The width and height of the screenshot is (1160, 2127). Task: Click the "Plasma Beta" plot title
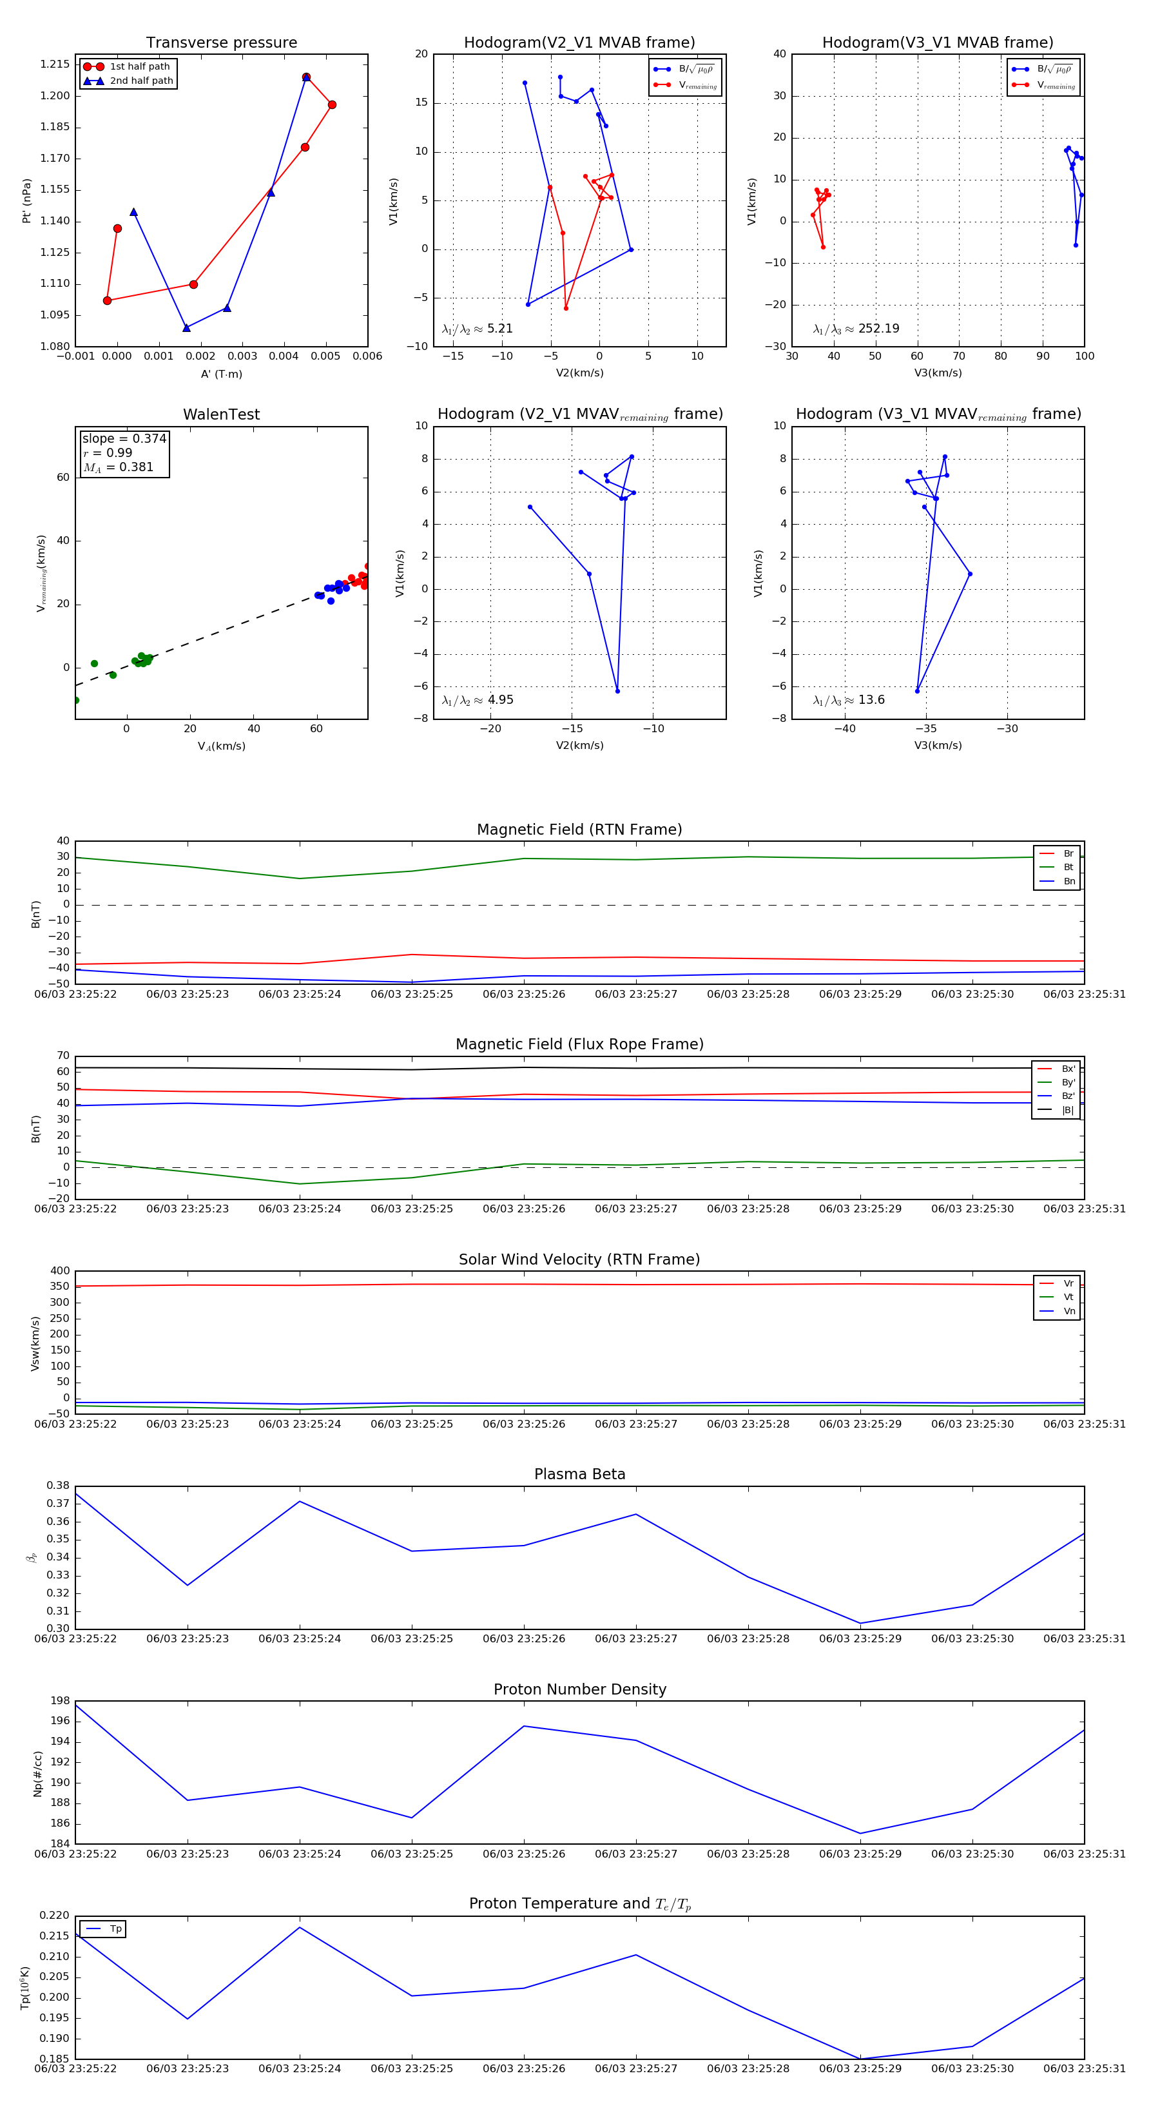[579, 1475]
